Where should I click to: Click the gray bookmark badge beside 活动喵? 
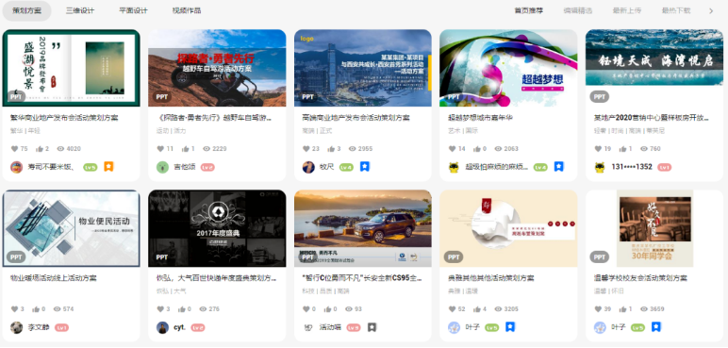(x=372, y=327)
